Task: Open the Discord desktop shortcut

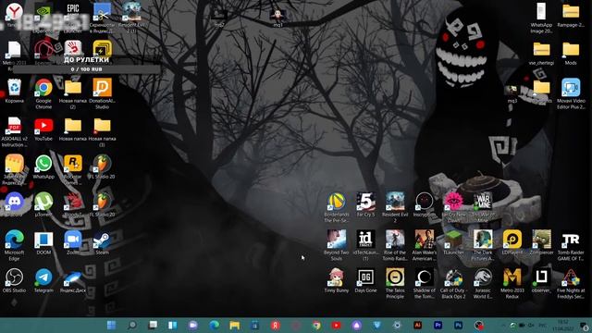Action: [x=15, y=202]
